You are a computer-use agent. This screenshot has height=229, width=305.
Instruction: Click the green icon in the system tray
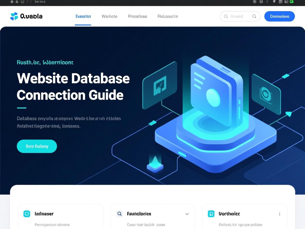click(291, 2)
